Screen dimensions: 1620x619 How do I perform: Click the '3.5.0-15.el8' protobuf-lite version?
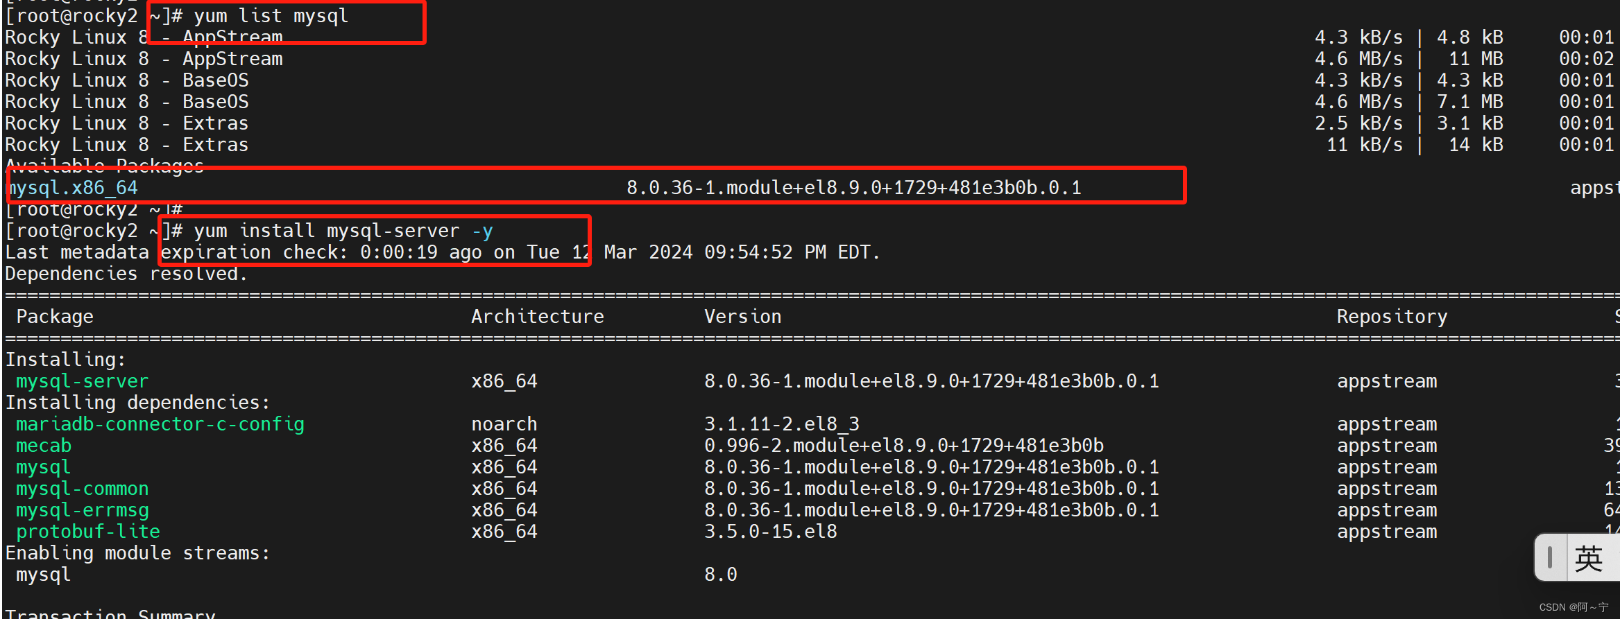(x=771, y=532)
